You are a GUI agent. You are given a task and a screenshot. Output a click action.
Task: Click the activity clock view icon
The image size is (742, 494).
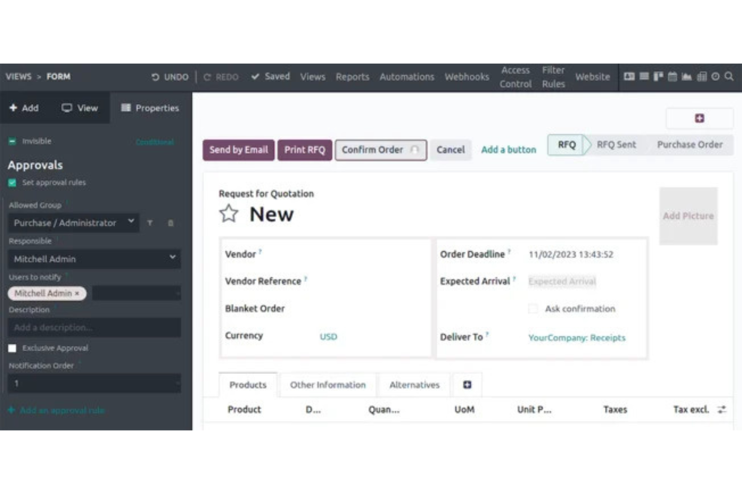(x=715, y=77)
